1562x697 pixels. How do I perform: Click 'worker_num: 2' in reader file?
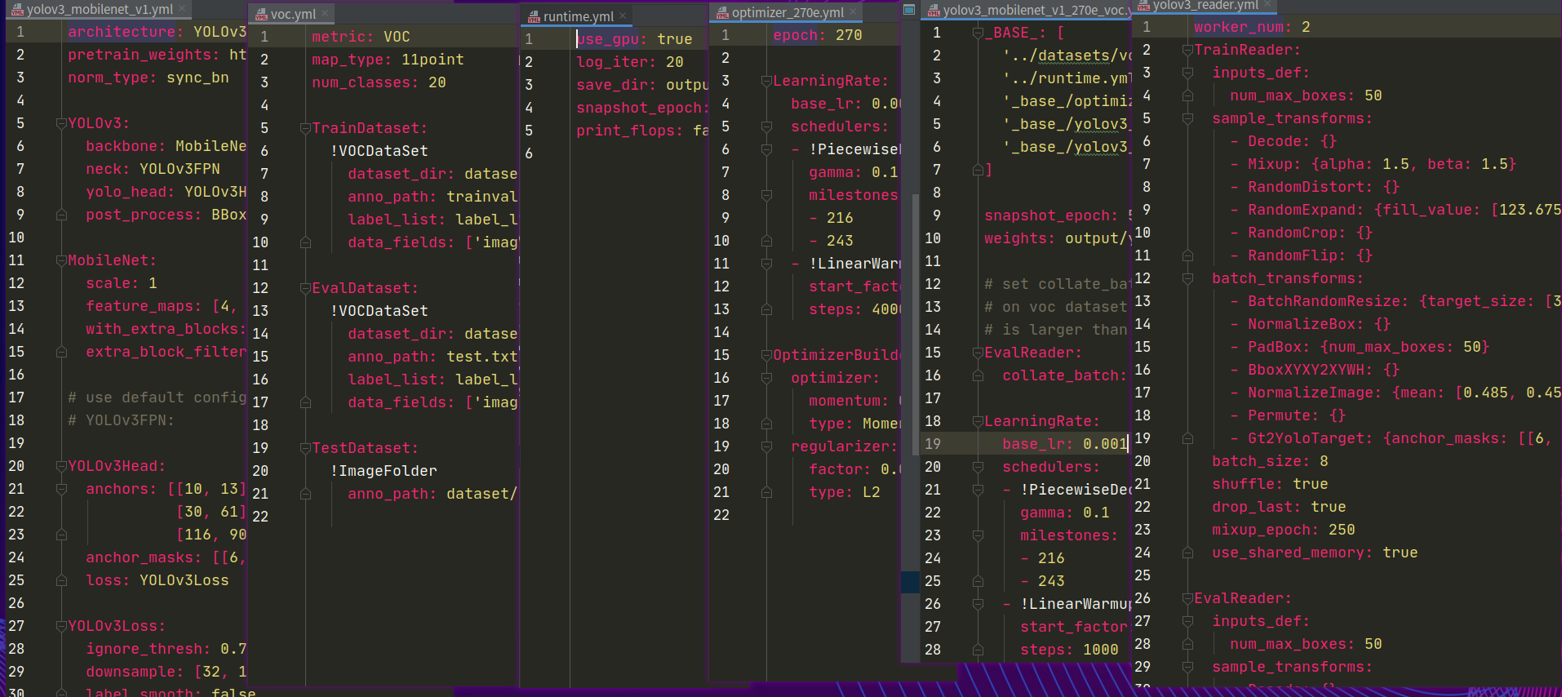[x=1252, y=27]
